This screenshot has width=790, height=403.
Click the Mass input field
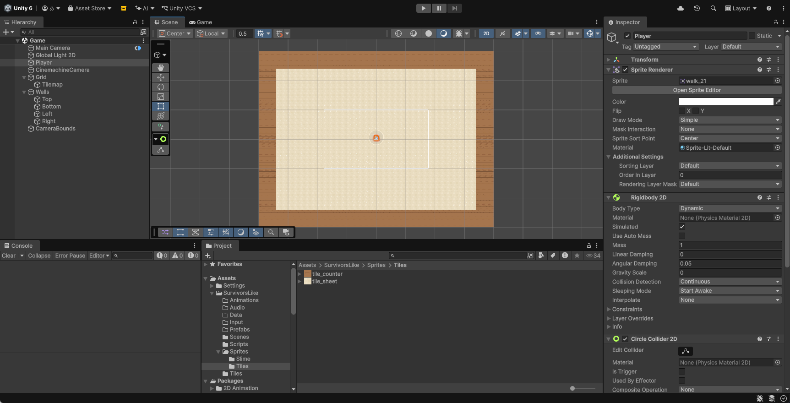730,245
